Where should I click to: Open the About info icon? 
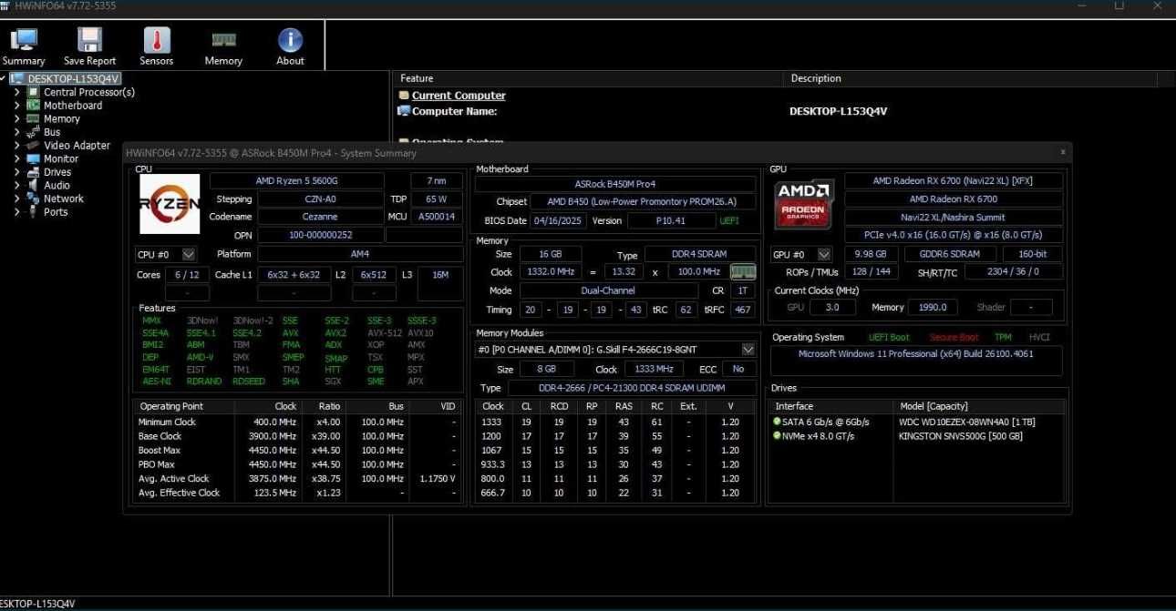click(x=290, y=40)
